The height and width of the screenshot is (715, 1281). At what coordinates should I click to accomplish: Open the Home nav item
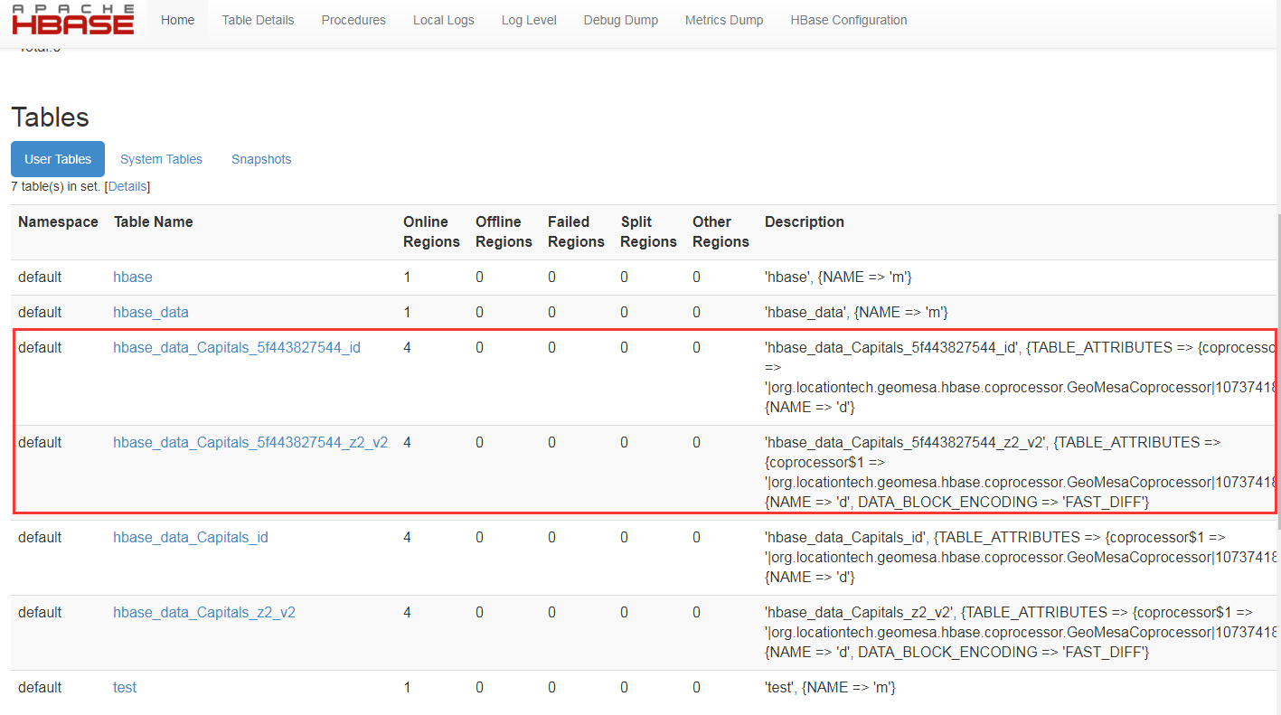177,20
